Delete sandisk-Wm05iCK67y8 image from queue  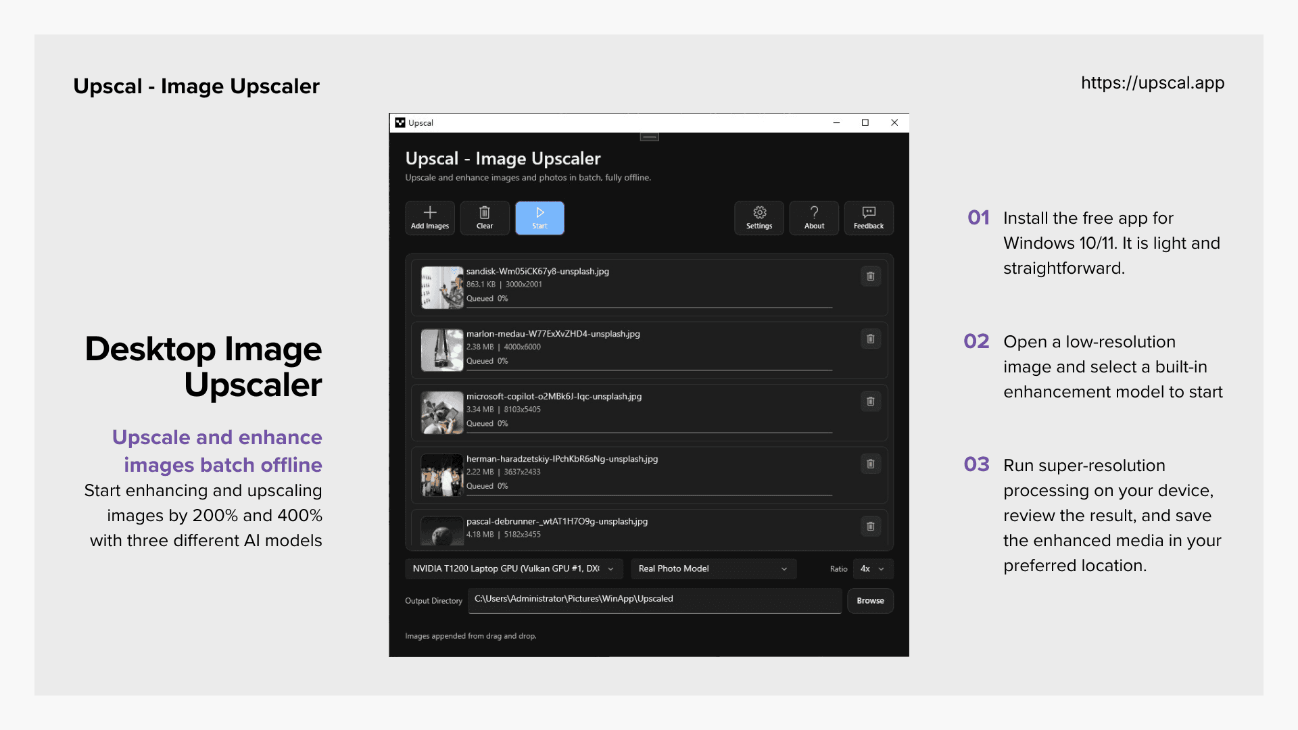[x=871, y=276]
